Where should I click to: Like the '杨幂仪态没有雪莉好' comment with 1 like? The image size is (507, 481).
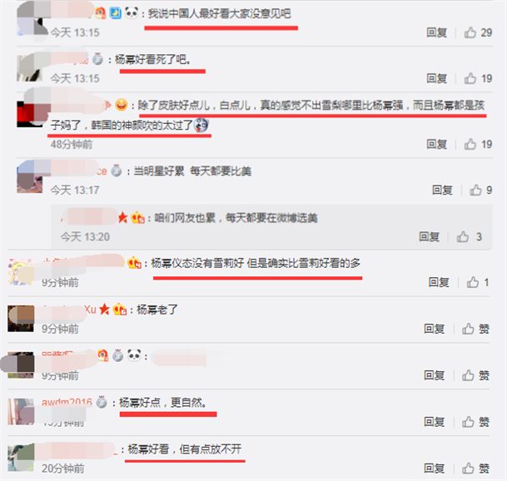pyautogui.click(x=472, y=282)
